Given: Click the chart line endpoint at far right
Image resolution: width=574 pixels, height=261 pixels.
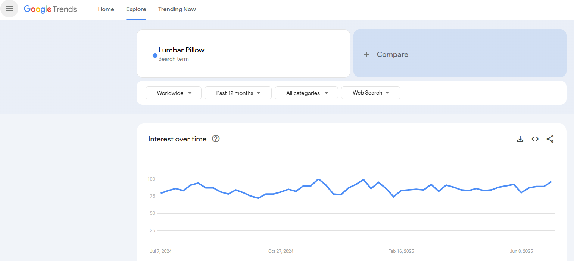Looking at the screenshot, I should (551, 182).
